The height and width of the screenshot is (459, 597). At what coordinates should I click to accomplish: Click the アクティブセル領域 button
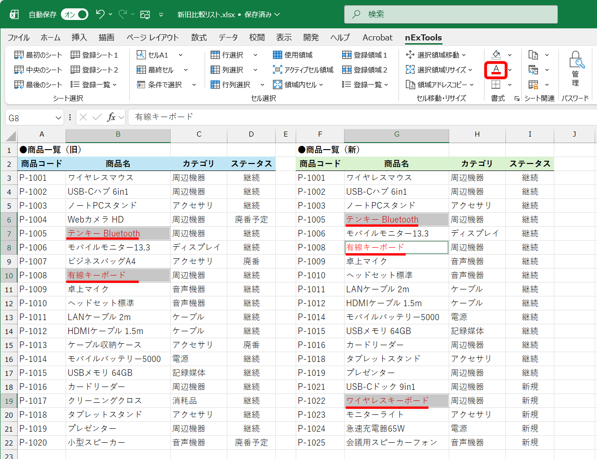pyautogui.click(x=303, y=70)
